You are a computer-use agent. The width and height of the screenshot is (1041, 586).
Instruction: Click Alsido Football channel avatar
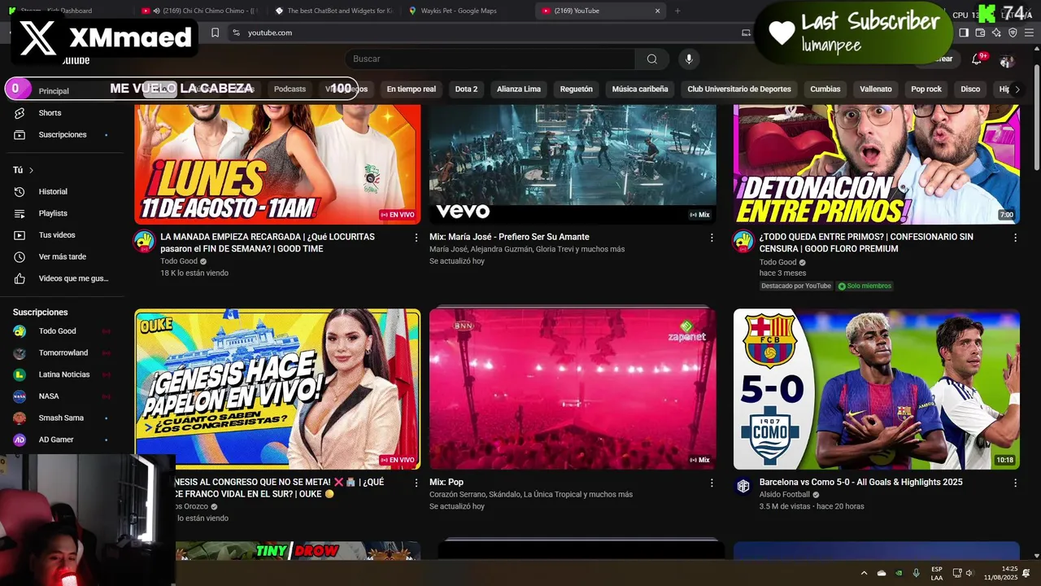[x=743, y=486]
